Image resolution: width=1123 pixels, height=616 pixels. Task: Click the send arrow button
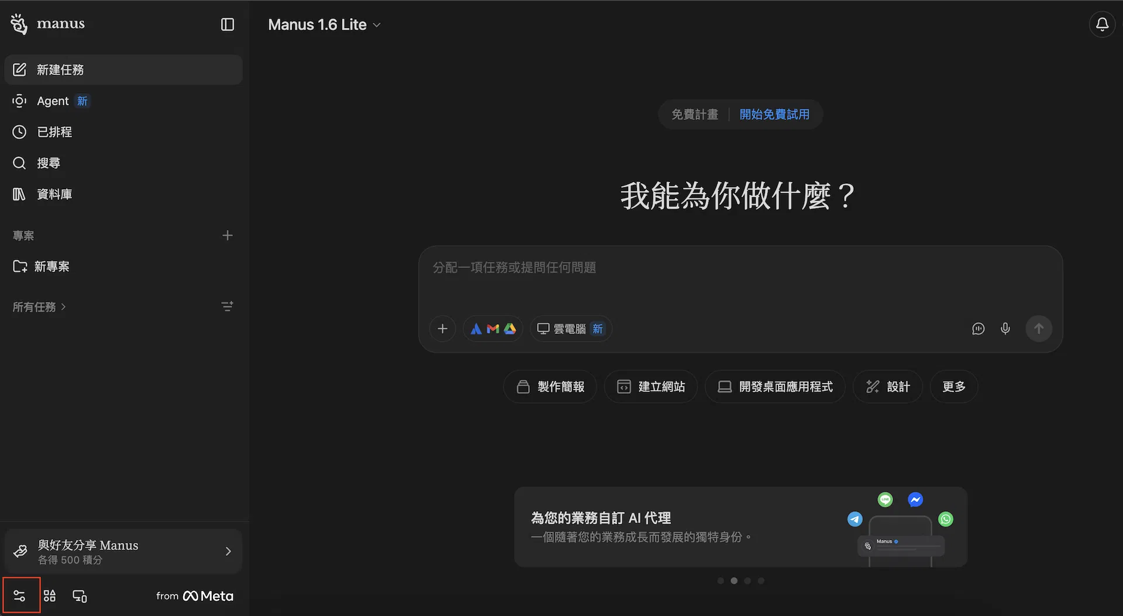[x=1039, y=329]
